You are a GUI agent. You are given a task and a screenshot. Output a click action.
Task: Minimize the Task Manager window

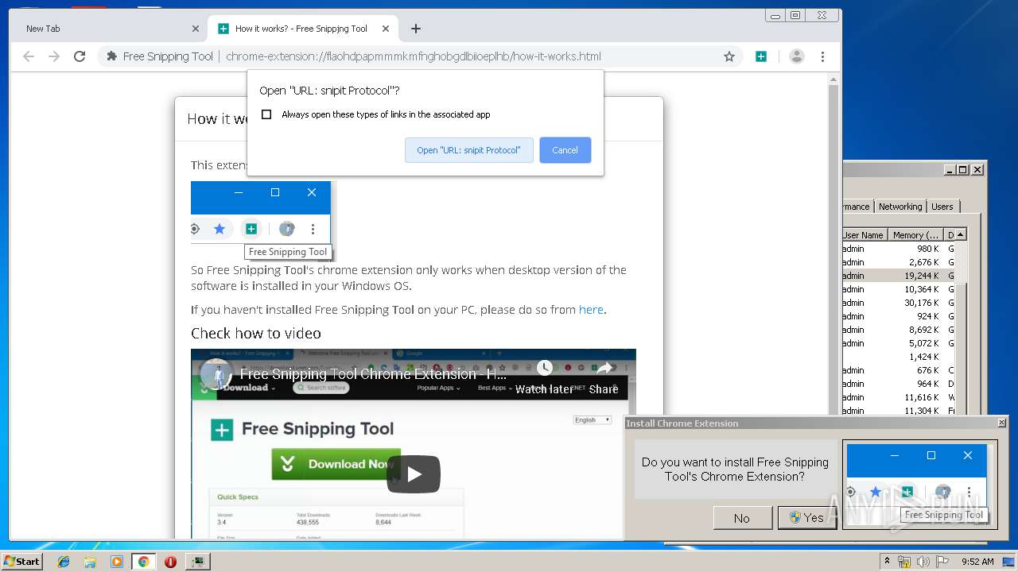coord(950,169)
